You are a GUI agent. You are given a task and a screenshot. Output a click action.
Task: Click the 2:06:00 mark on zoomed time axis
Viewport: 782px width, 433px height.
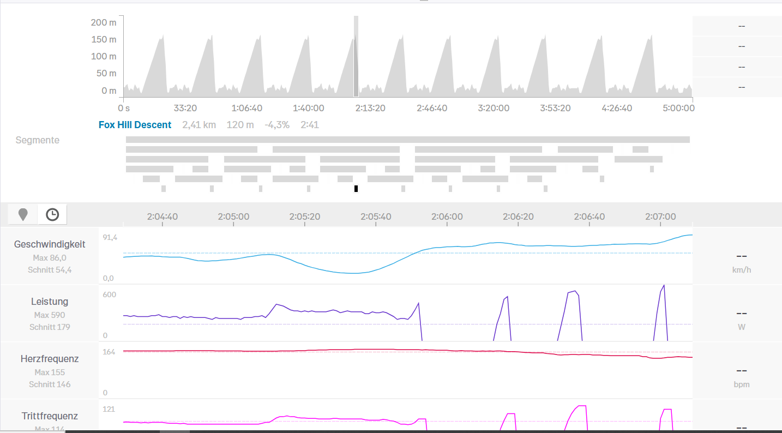pyautogui.click(x=447, y=216)
